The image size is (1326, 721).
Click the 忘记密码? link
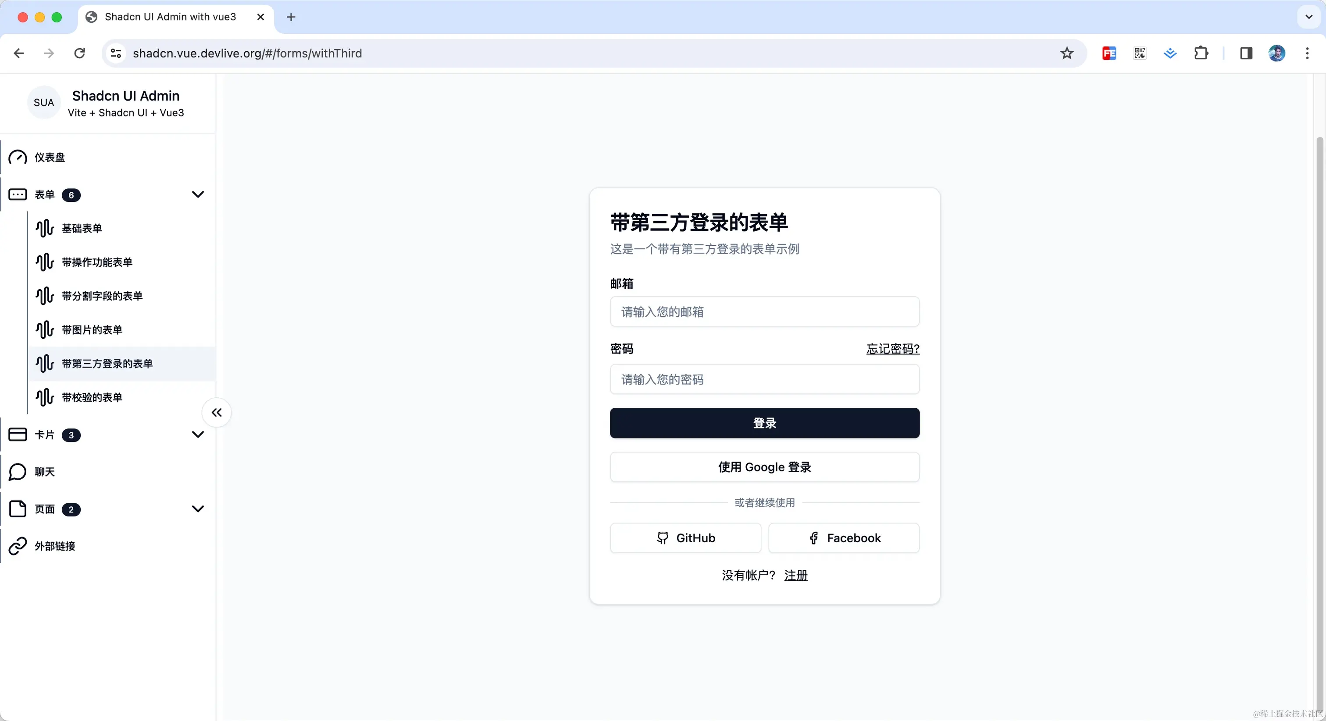pyautogui.click(x=893, y=349)
